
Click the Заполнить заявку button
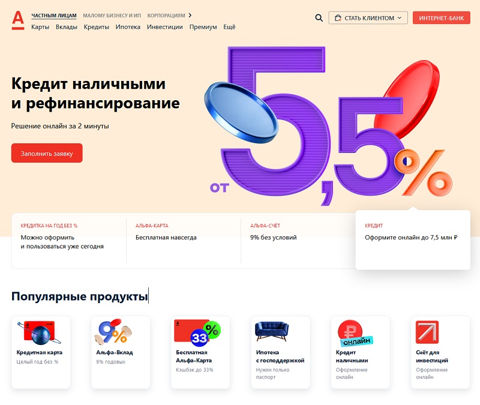coord(47,153)
